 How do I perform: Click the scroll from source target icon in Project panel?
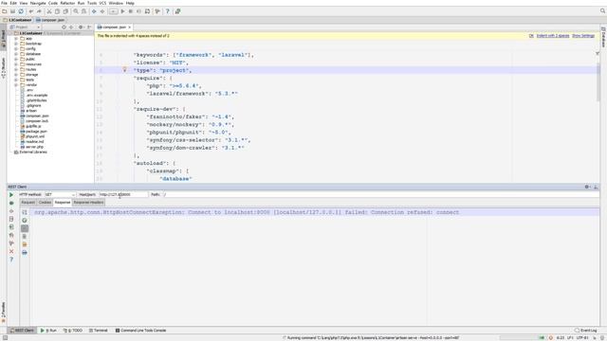click(64, 27)
